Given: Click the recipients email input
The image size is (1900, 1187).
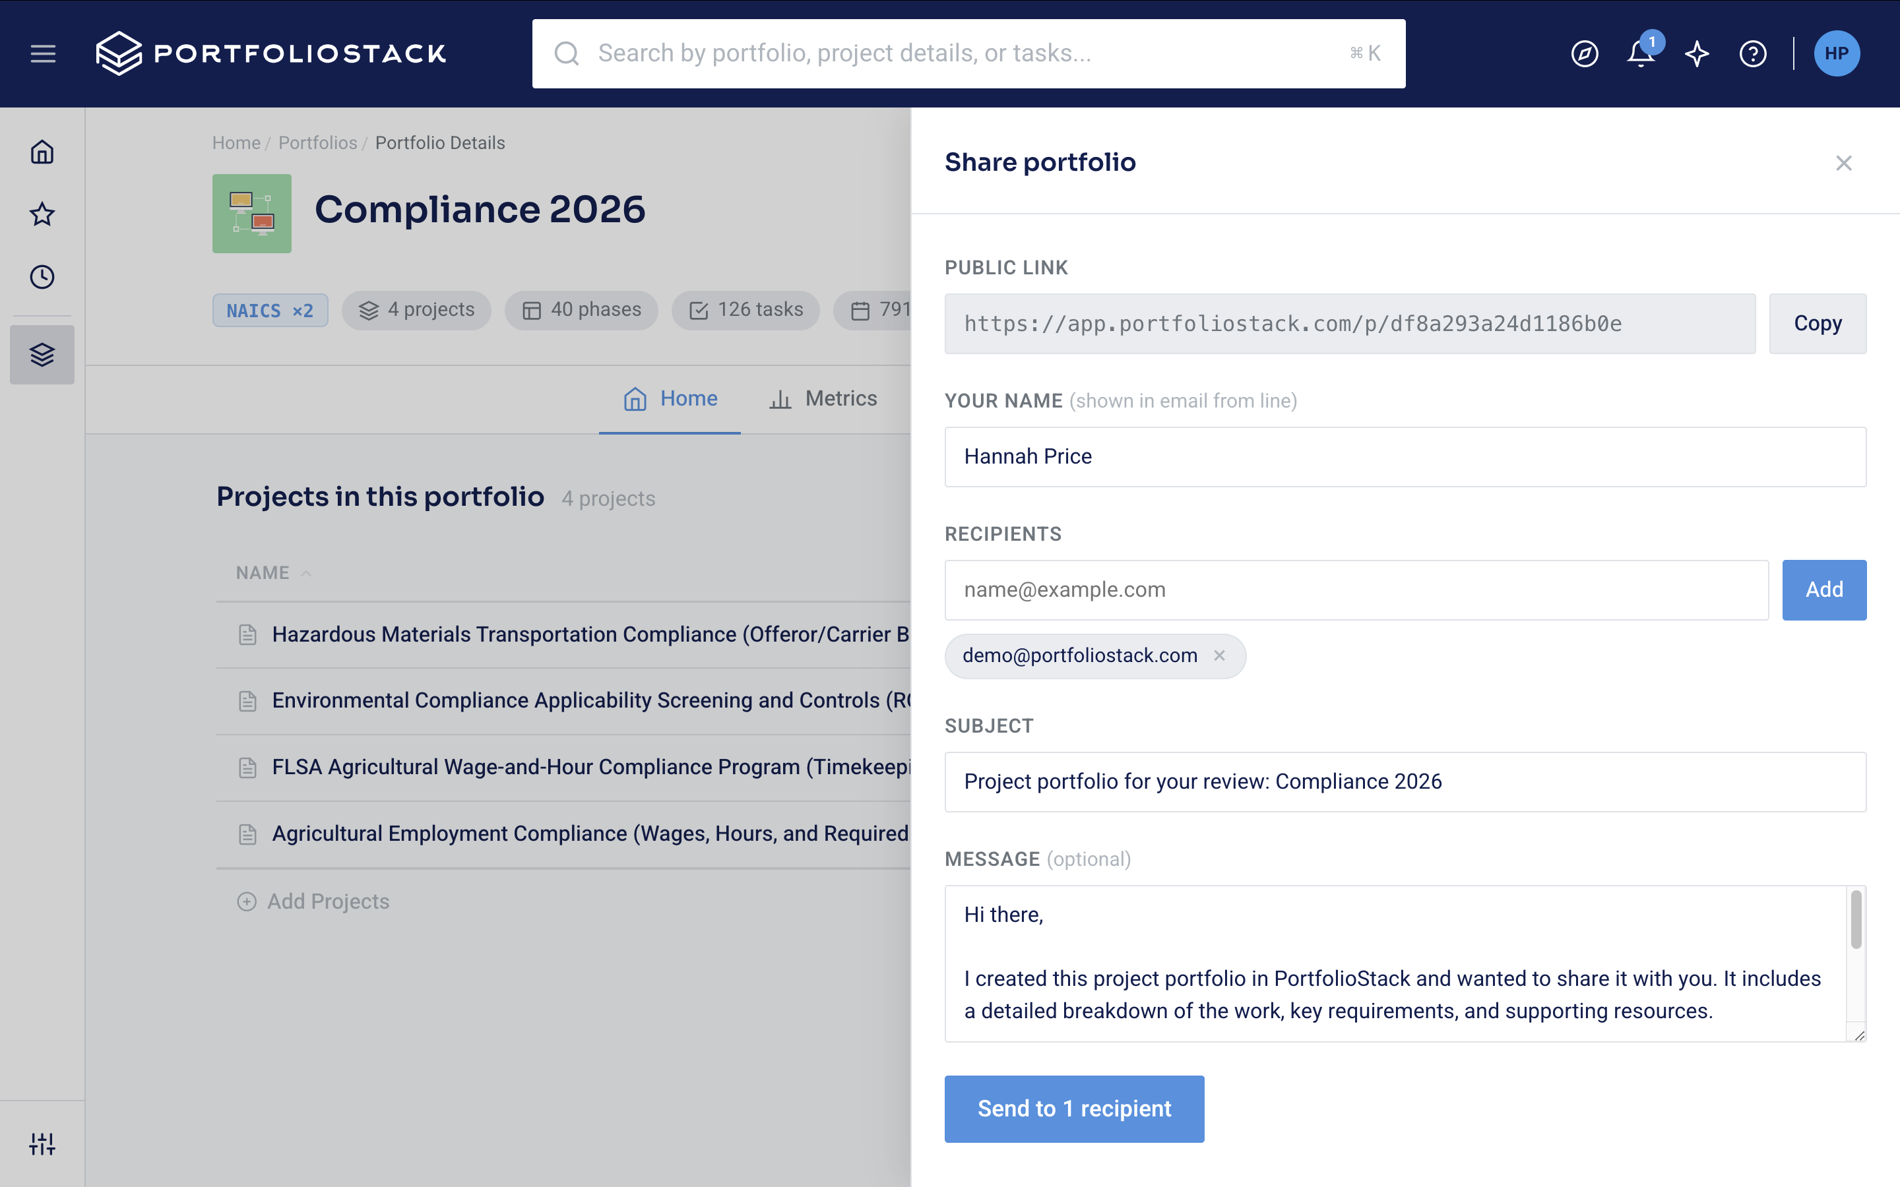Looking at the screenshot, I should (x=1356, y=590).
